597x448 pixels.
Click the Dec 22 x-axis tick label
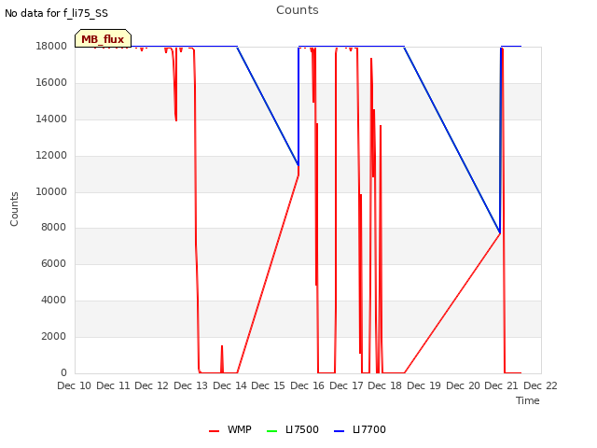(x=540, y=385)
